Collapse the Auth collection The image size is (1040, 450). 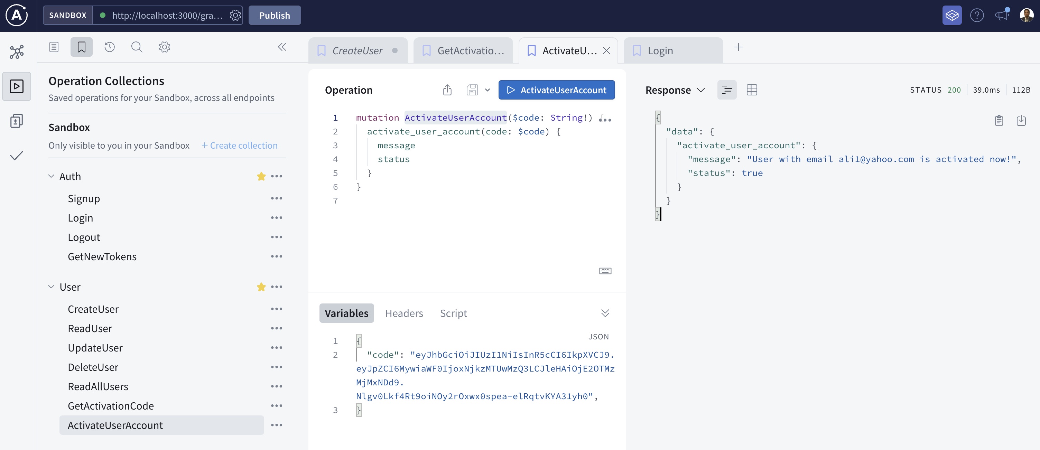[51, 176]
